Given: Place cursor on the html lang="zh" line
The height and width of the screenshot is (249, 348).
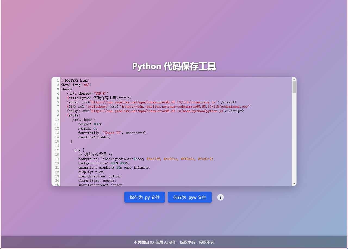Looking at the screenshot, I should [76, 85].
